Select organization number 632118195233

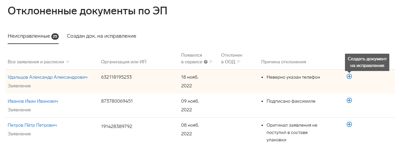tap(116, 77)
